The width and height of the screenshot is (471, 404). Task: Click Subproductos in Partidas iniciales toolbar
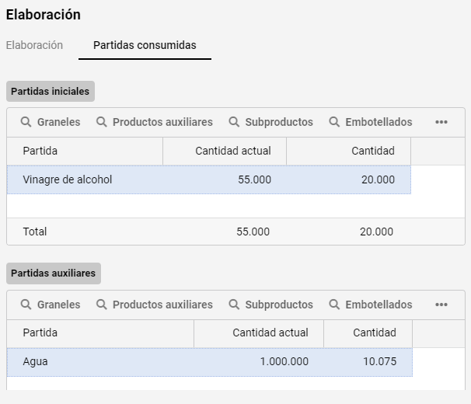270,122
